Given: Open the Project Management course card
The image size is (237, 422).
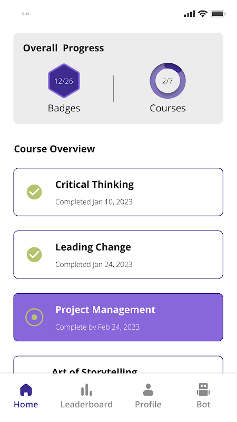Looking at the screenshot, I should (x=118, y=318).
